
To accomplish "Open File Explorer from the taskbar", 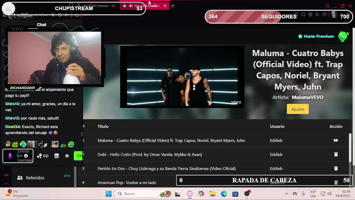I will [x=212, y=194].
